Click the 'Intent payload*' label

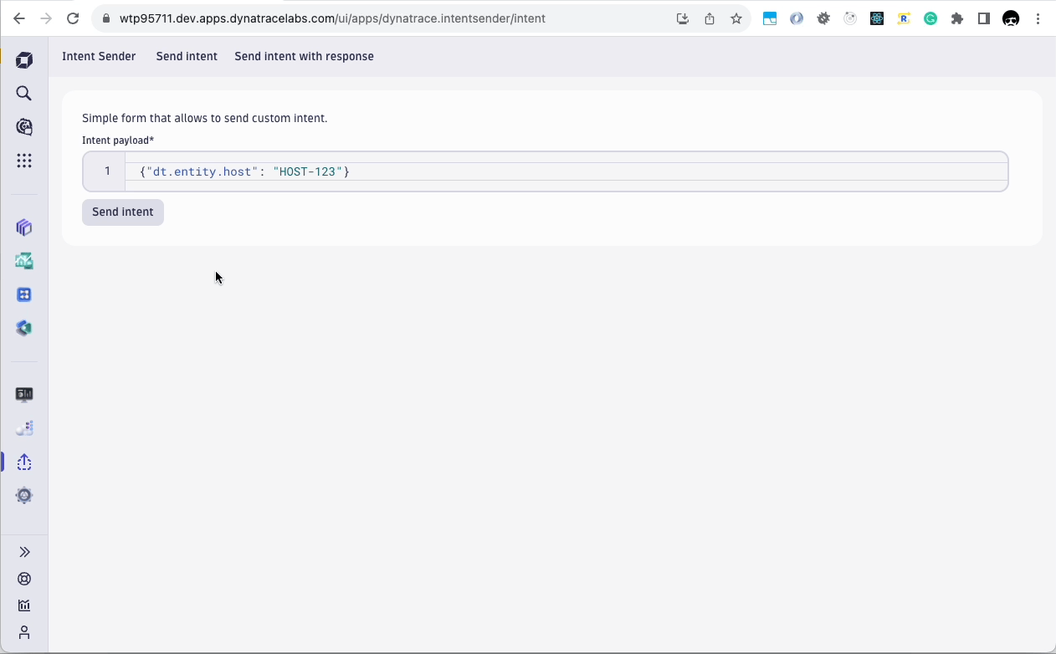click(x=118, y=141)
